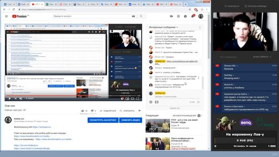Go to YouTube Premium home logo

coord(19,17)
